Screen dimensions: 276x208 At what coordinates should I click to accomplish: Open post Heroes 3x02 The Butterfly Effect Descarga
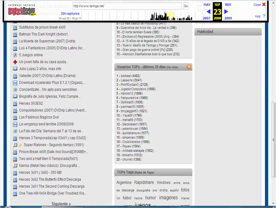(x=50, y=179)
